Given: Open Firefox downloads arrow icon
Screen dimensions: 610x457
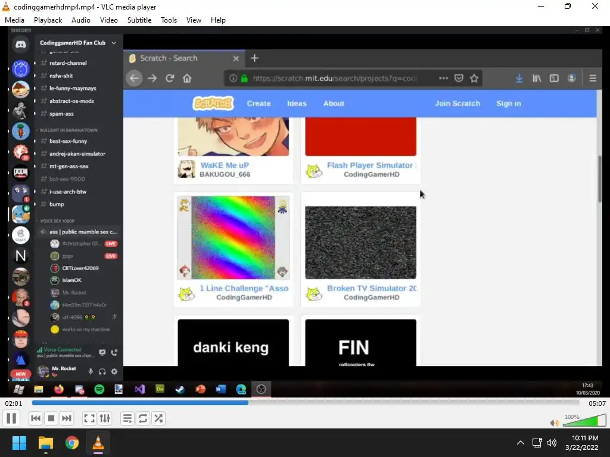Looking at the screenshot, I should (519, 79).
